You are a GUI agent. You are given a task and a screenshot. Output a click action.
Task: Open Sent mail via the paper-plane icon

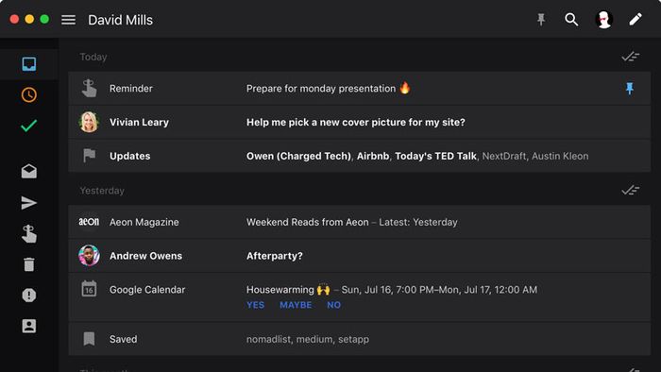[29, 203]
